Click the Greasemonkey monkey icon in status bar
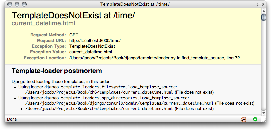271x130 pixels. click(244, 119)
